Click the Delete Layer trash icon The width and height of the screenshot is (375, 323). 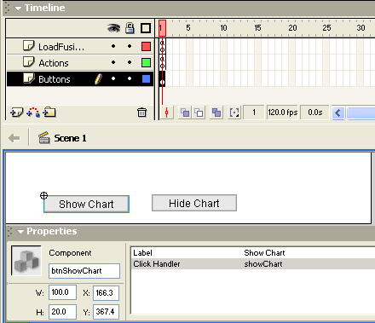(x=141, y=112)
